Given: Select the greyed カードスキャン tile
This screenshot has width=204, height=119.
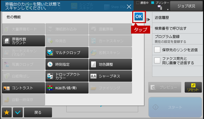Looking at the screenshot, I should pyautogui.click(x=111, y=41).
